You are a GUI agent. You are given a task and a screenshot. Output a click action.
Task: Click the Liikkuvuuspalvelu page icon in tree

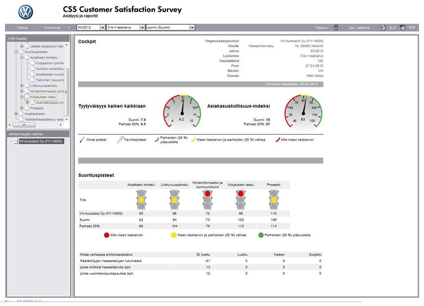pos(27,85)
